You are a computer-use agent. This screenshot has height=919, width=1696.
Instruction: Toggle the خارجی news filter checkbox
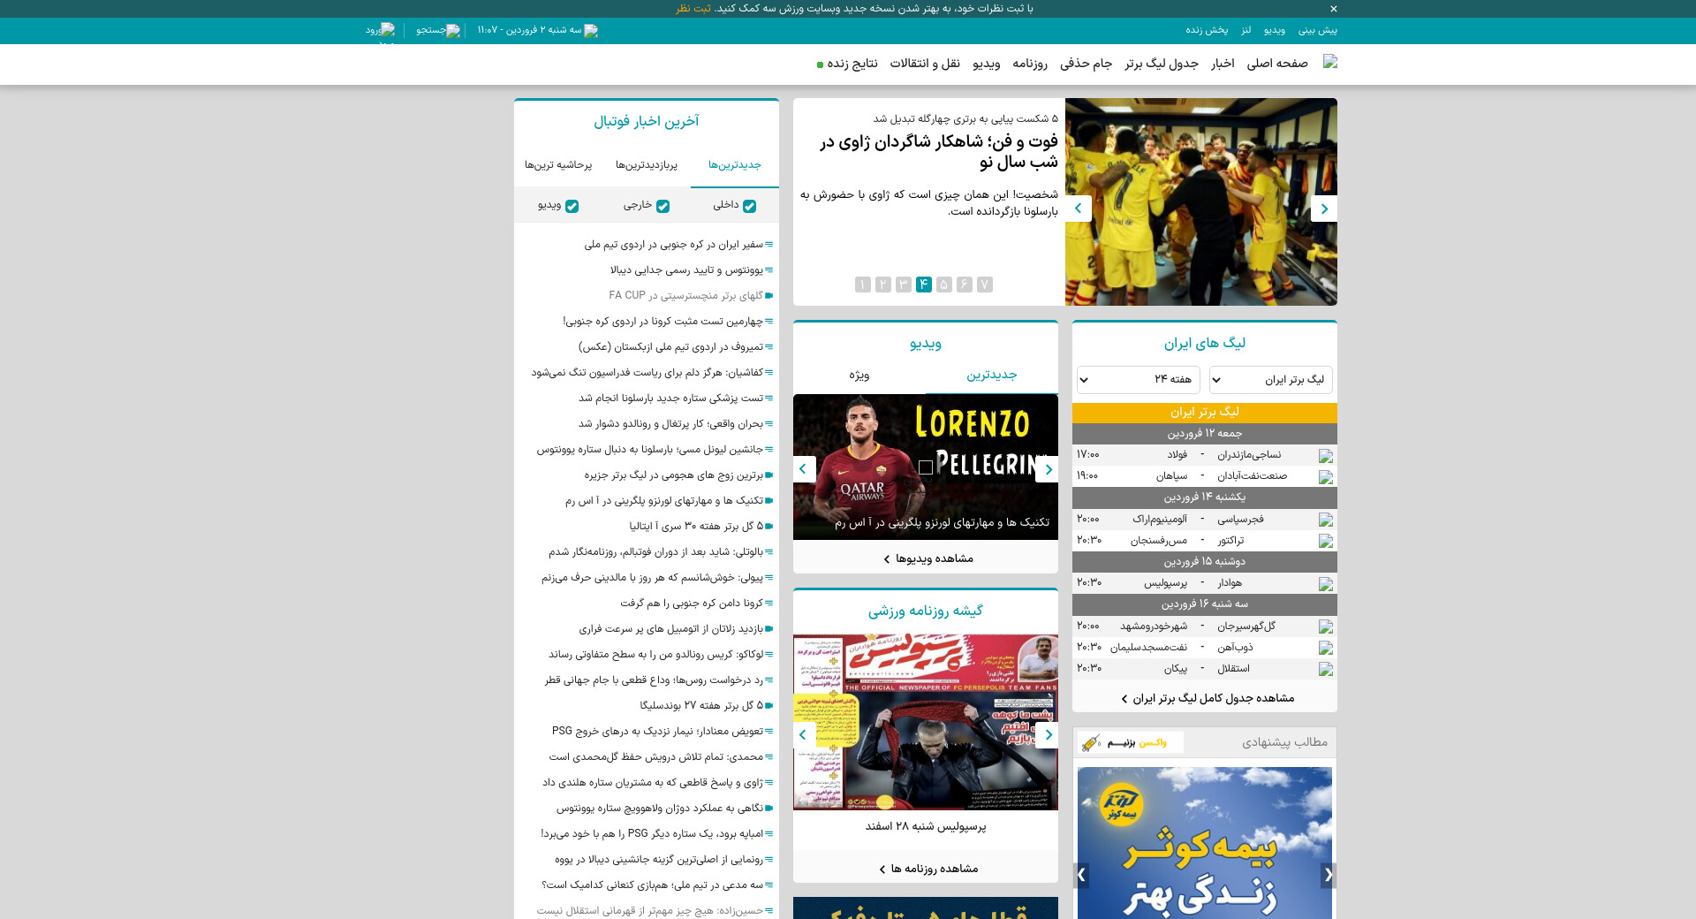click(662, 206)
